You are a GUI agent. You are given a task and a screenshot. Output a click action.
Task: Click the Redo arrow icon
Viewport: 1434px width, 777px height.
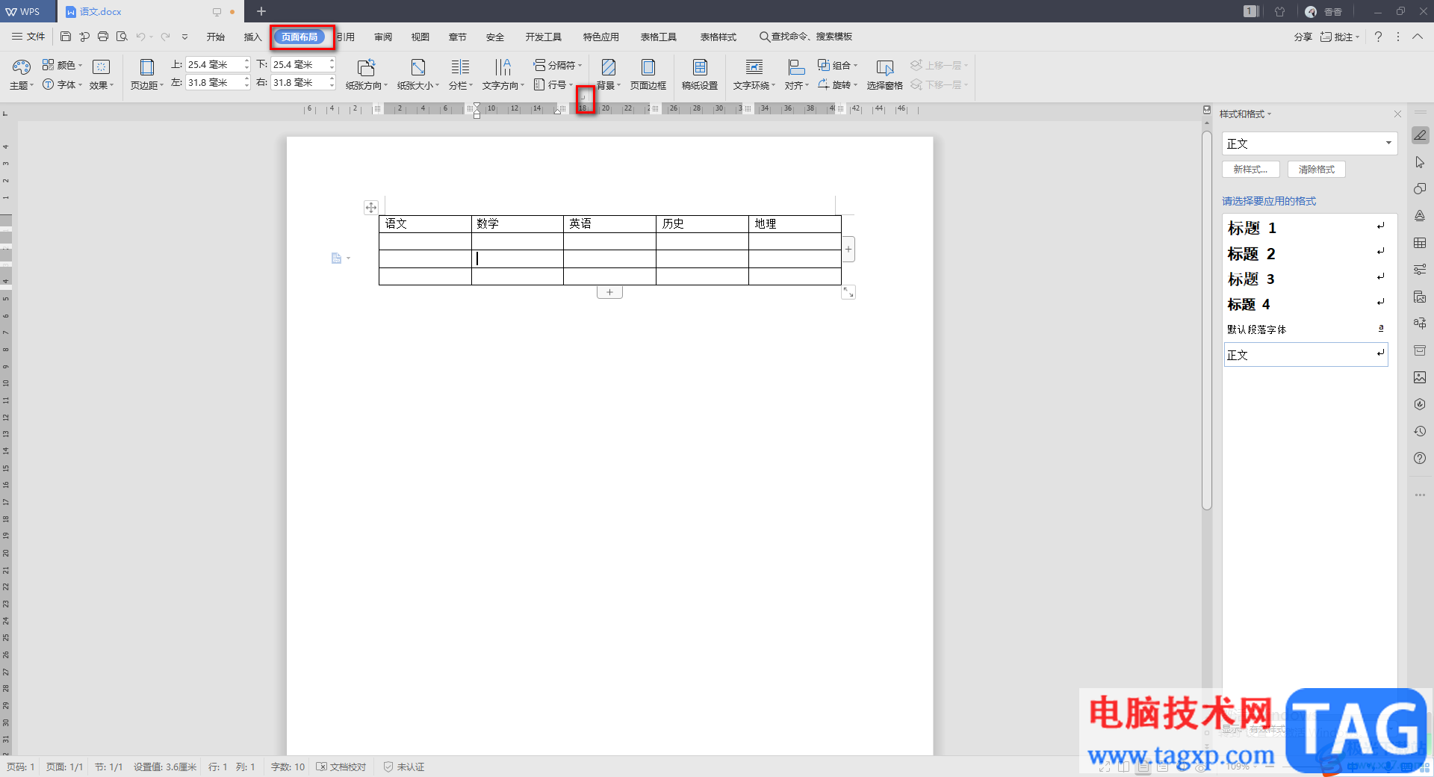(x=165, y=37)
